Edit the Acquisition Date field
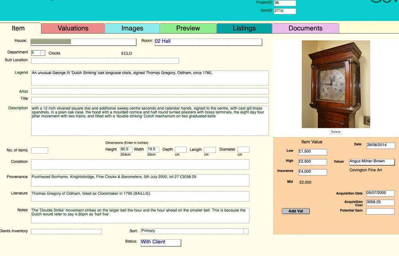The image size is (399, 256). [x=380, y=193]
